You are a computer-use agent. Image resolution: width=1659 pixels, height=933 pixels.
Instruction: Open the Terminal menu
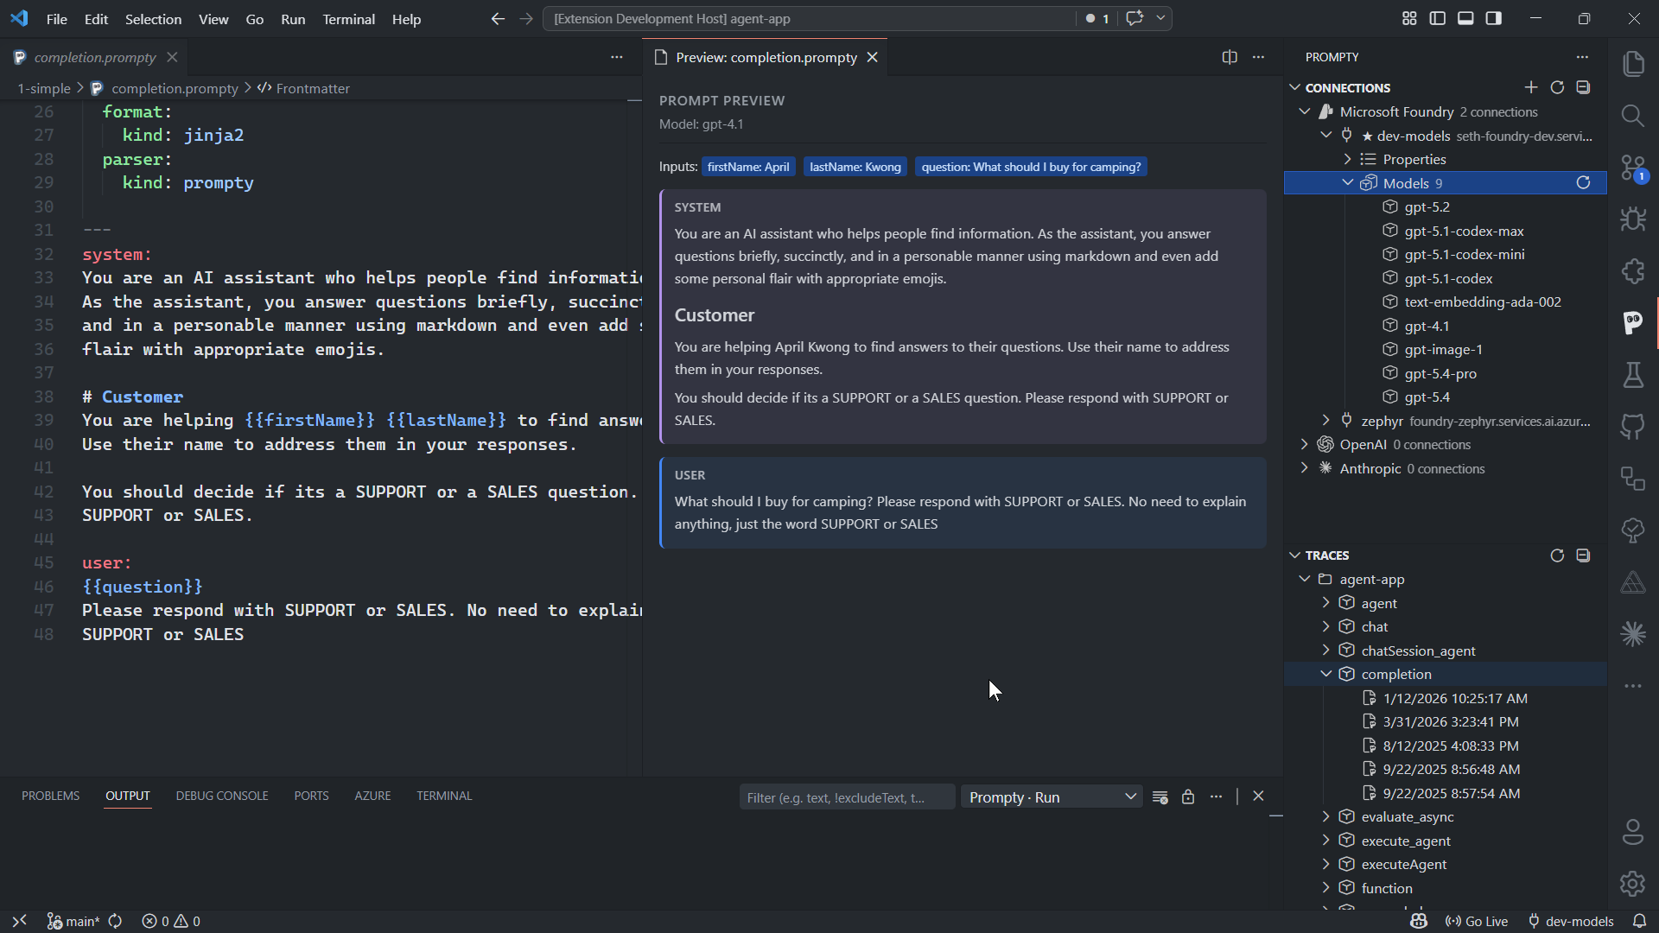pos(348,18)
